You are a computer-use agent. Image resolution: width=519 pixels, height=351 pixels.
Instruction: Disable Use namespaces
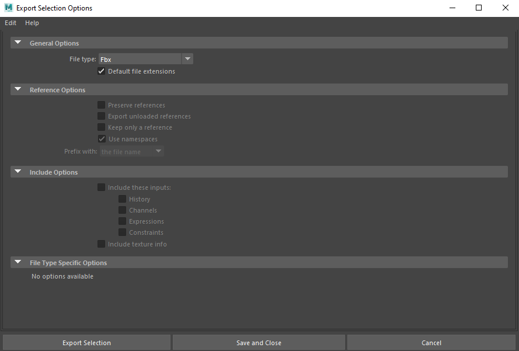[101, 138]
